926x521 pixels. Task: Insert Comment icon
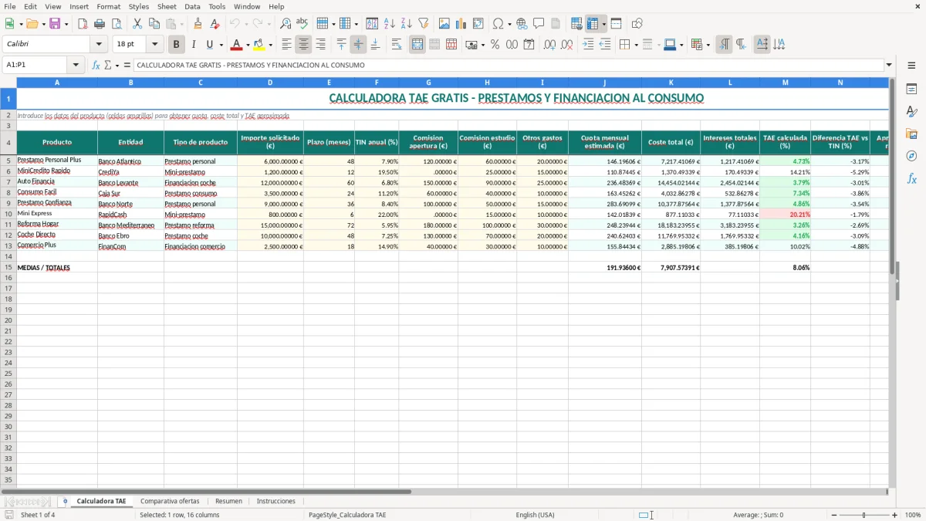click(539, 24)
